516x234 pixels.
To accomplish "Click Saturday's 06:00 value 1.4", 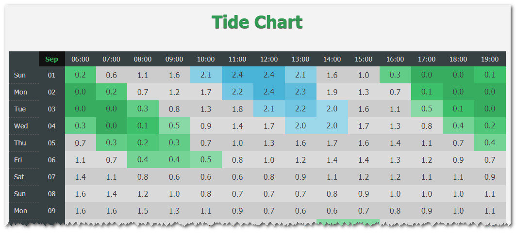I will pyautogui.click(x=80, y=177).
